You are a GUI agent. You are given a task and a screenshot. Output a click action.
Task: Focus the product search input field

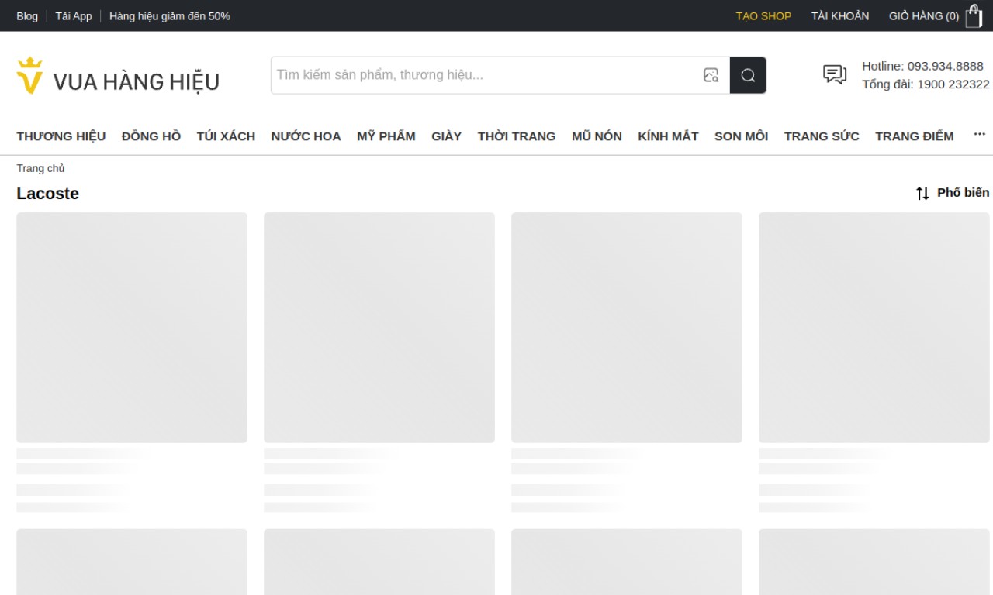(x=485, y=75)
